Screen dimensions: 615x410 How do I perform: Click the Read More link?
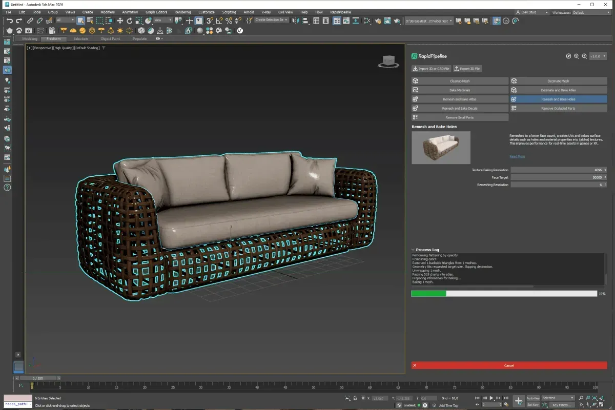tap(517, 156)
